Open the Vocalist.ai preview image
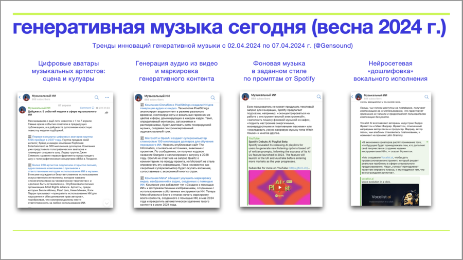Screen dimensions: 463x260 390,195
